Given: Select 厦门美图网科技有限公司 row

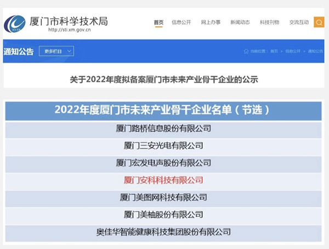Looking at the screenshot, I should click(163, 197).
